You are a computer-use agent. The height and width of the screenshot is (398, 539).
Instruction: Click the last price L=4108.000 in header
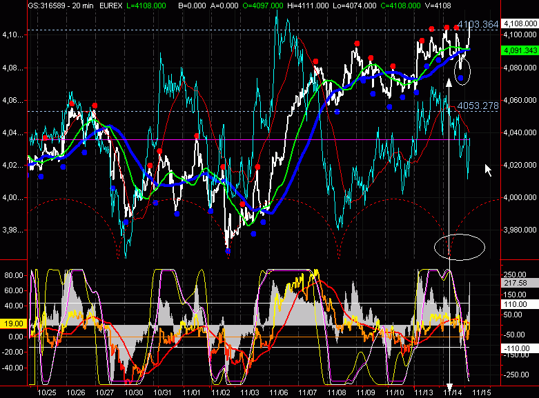[146, 6]
